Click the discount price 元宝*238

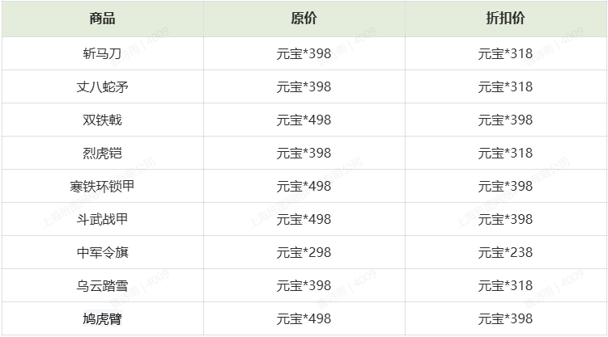(x=505, y=253)
